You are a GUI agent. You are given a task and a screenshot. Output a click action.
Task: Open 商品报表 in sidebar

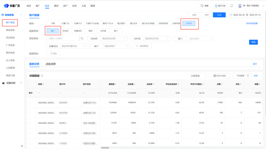point(10,30)
